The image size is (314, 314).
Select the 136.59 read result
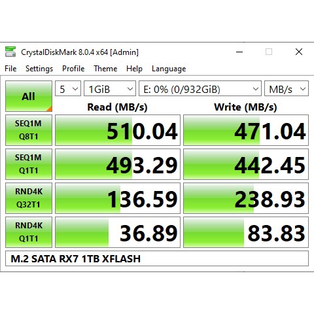click(118, 198)
